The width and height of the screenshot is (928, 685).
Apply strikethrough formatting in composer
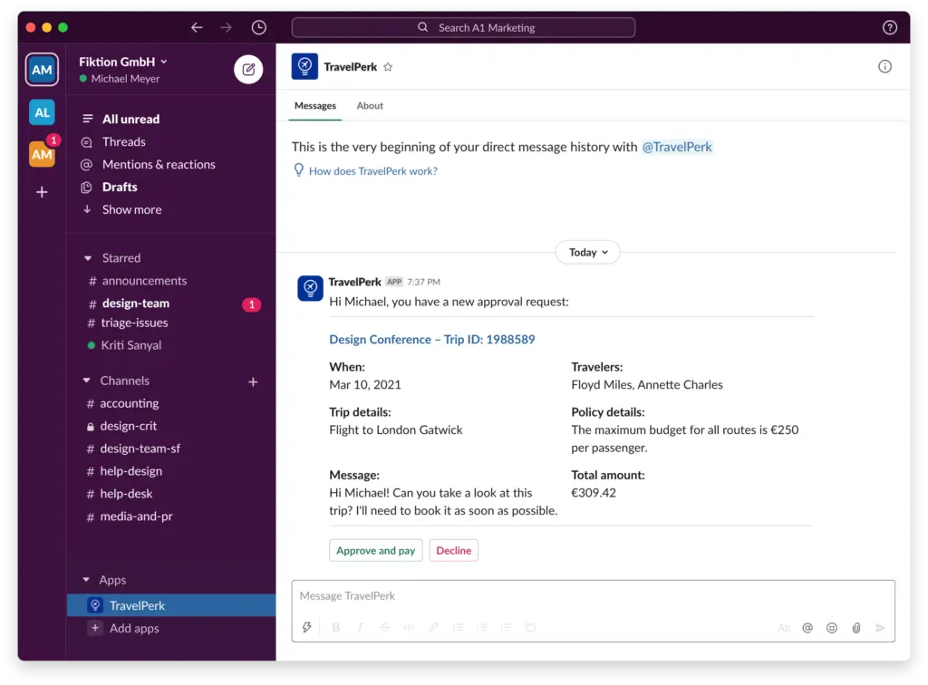tap(384, 628)
